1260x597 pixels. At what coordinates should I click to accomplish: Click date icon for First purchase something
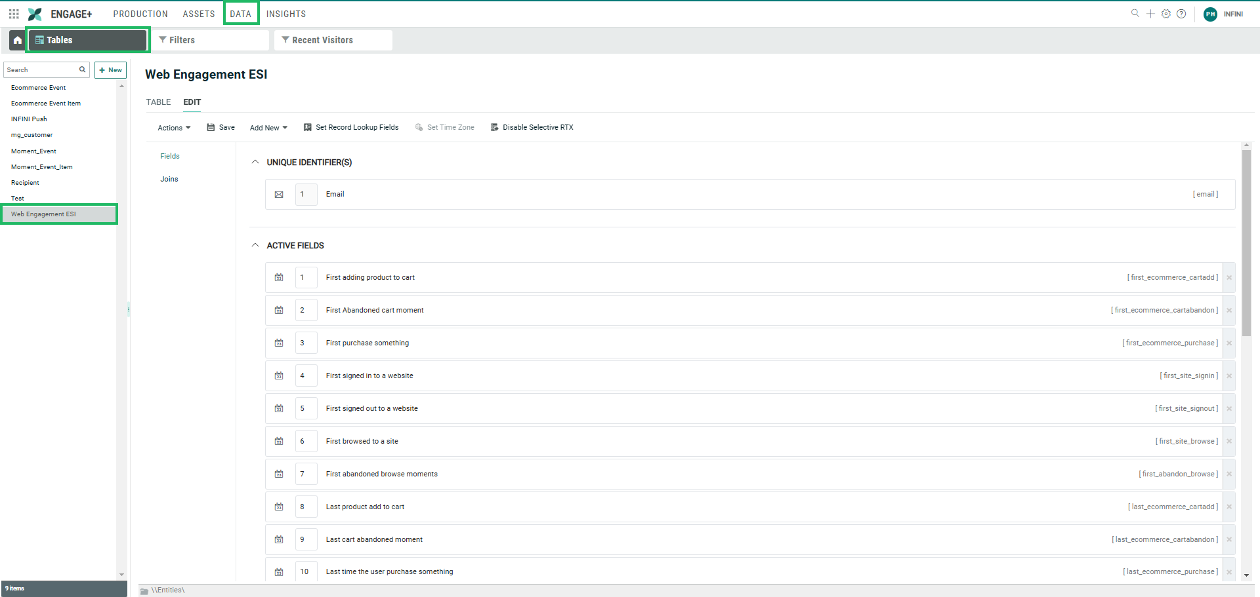point(279,343)
